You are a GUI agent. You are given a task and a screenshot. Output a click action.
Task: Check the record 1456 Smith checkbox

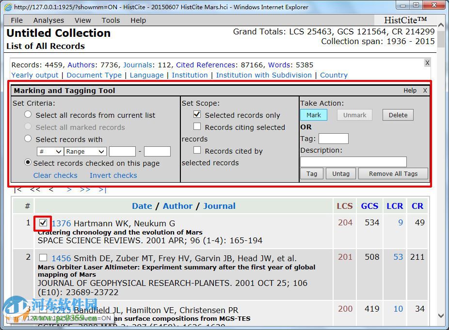[x=43, y=258]
